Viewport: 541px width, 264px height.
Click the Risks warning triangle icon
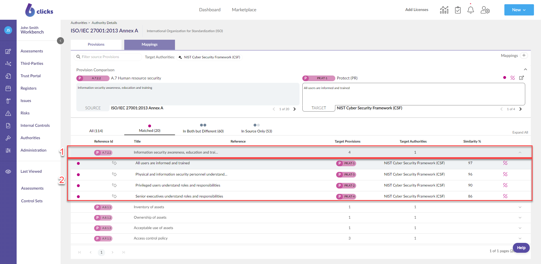point(8,113)
